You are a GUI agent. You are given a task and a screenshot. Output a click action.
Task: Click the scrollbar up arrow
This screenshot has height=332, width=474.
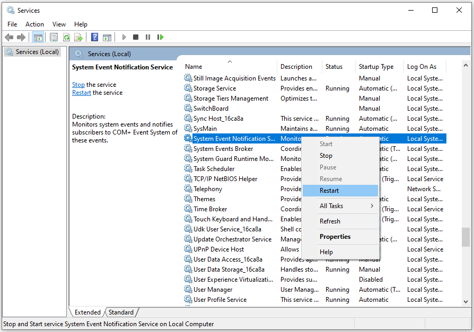(466, 65)
